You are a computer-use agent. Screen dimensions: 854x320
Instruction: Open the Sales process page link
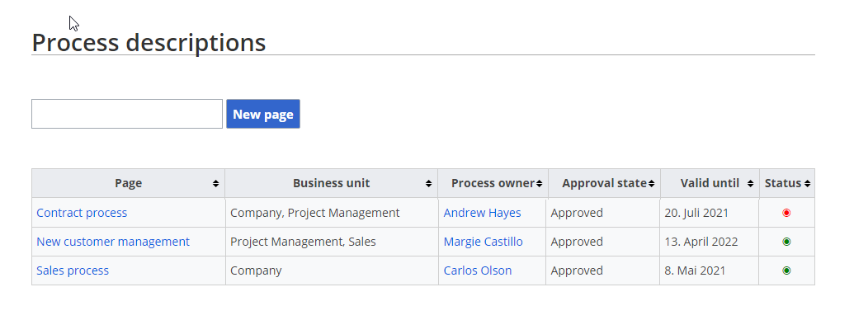tap(73, 271)
